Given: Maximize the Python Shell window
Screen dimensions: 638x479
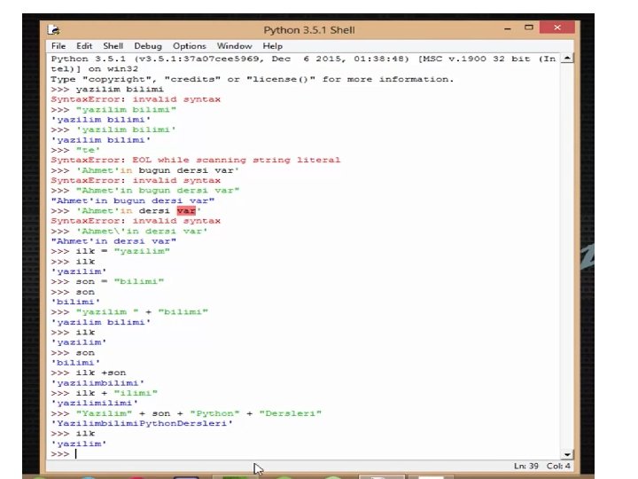Looking at the screenshot, I should tap(528, 27).
